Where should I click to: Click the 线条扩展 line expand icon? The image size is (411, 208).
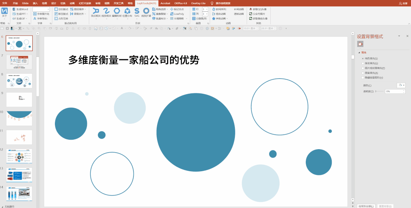(x=146, y=11)
